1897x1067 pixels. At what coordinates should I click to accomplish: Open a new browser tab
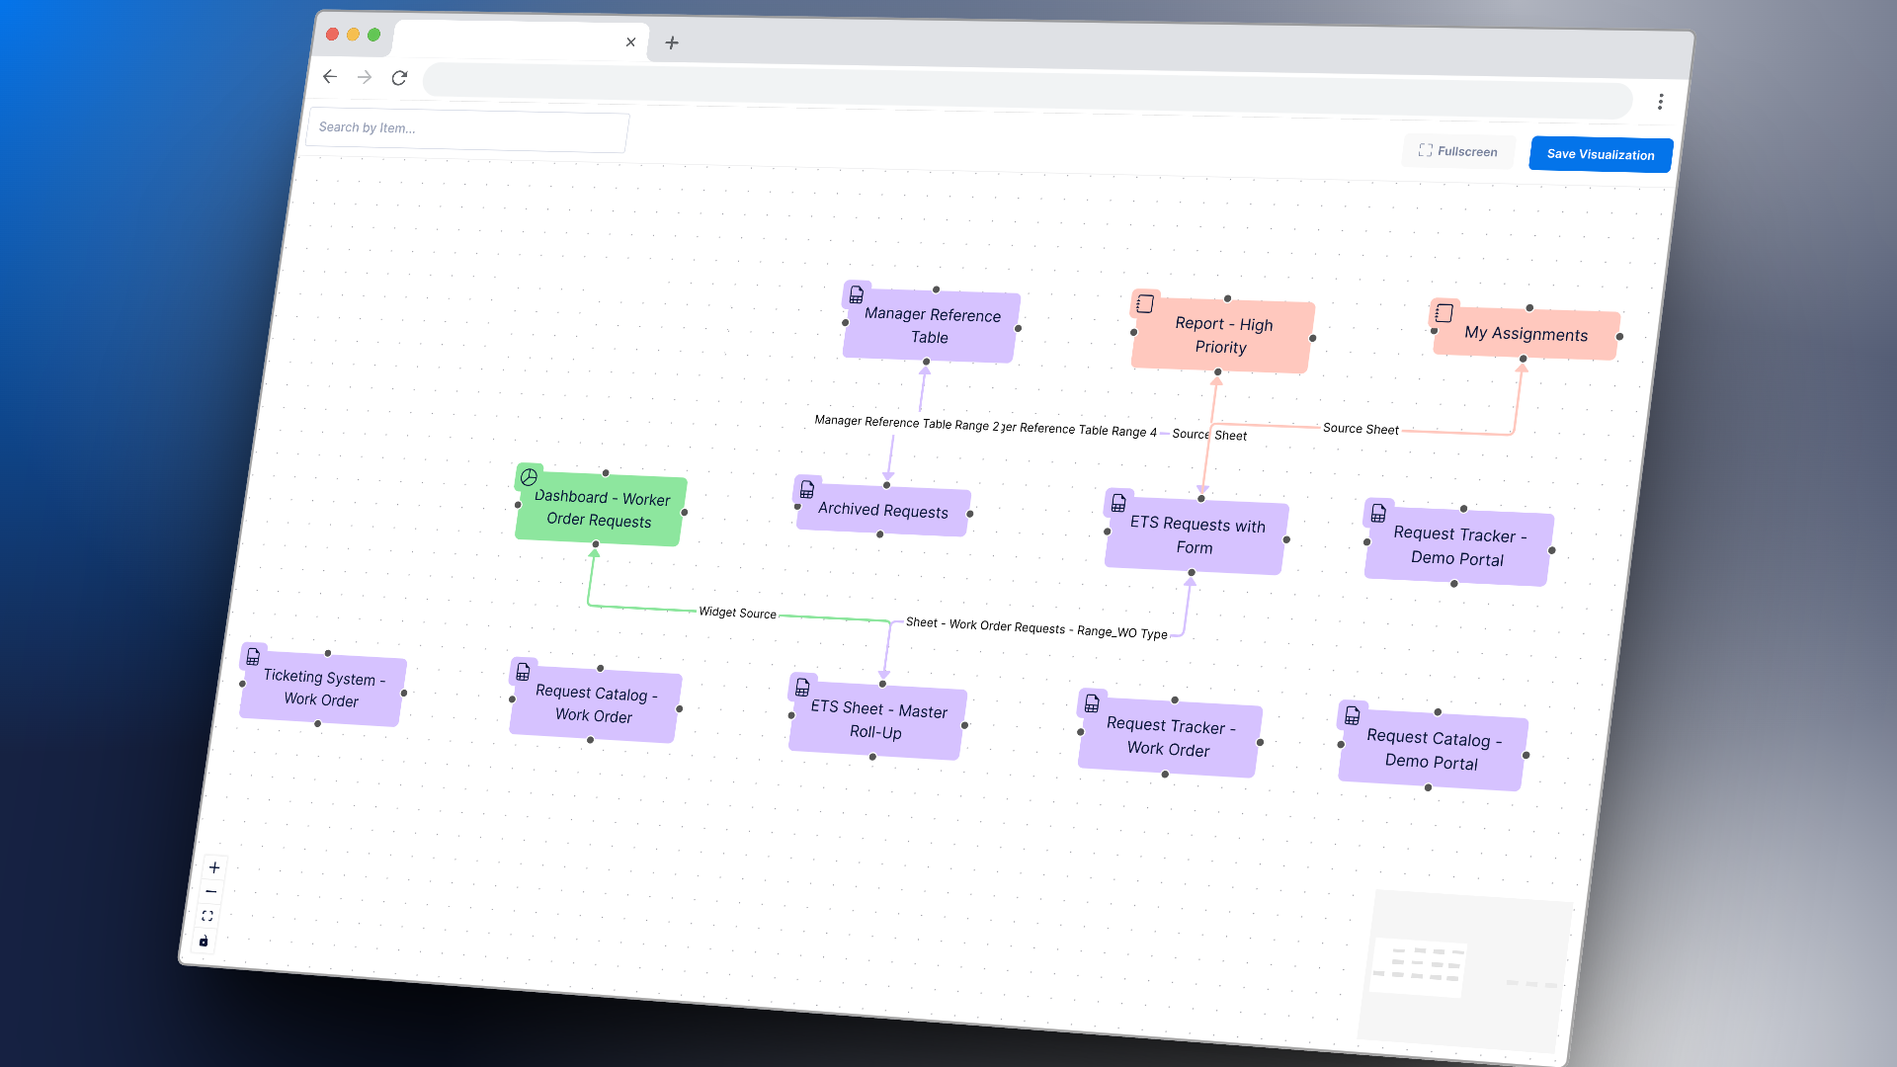coord(672,42)
